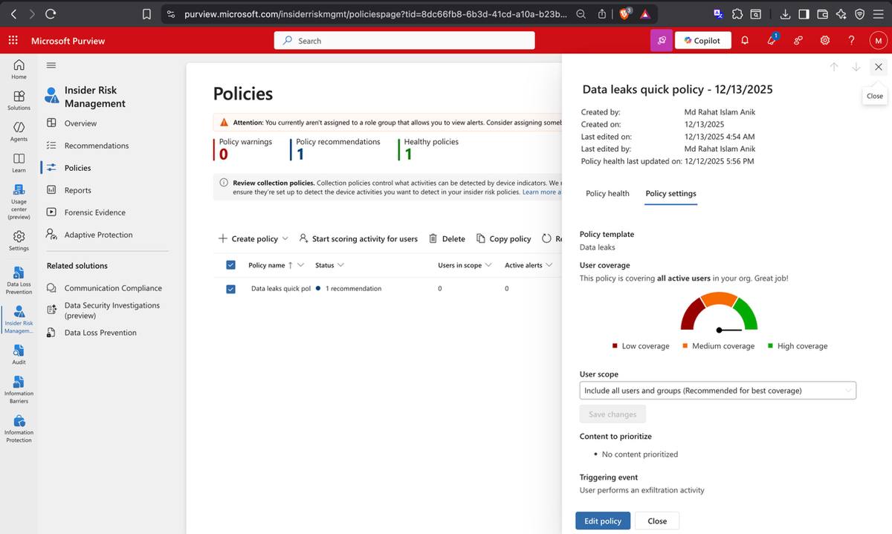Open Usage center (preview) in left rail
892x534 pixels.
coord(19,202)
